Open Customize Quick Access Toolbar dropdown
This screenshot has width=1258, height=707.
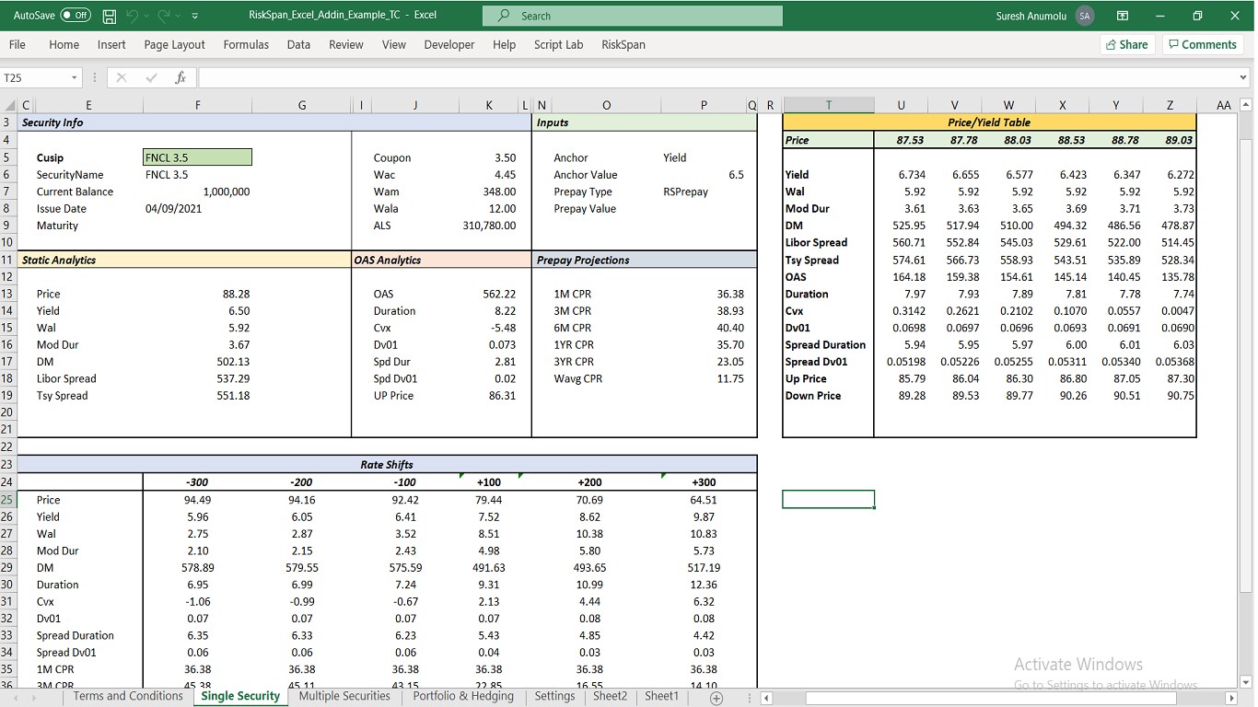pos(195,16)
